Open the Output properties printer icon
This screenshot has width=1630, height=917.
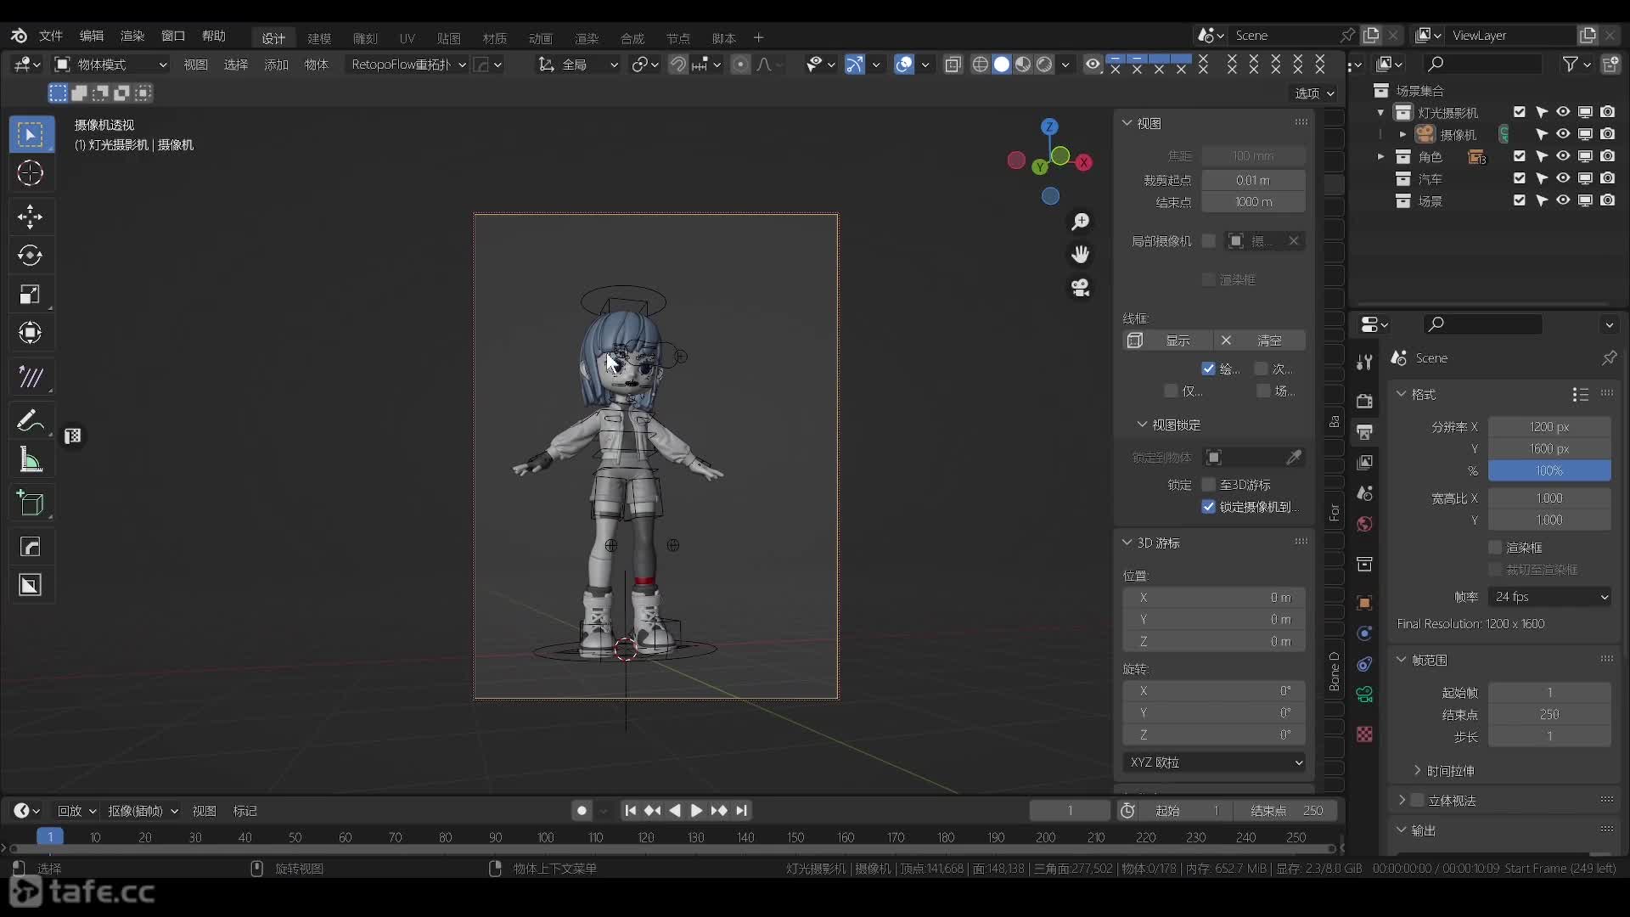(x=1364, y=432)
